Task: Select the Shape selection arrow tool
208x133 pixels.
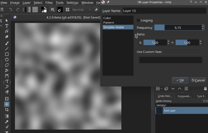Action: point(7,20)
